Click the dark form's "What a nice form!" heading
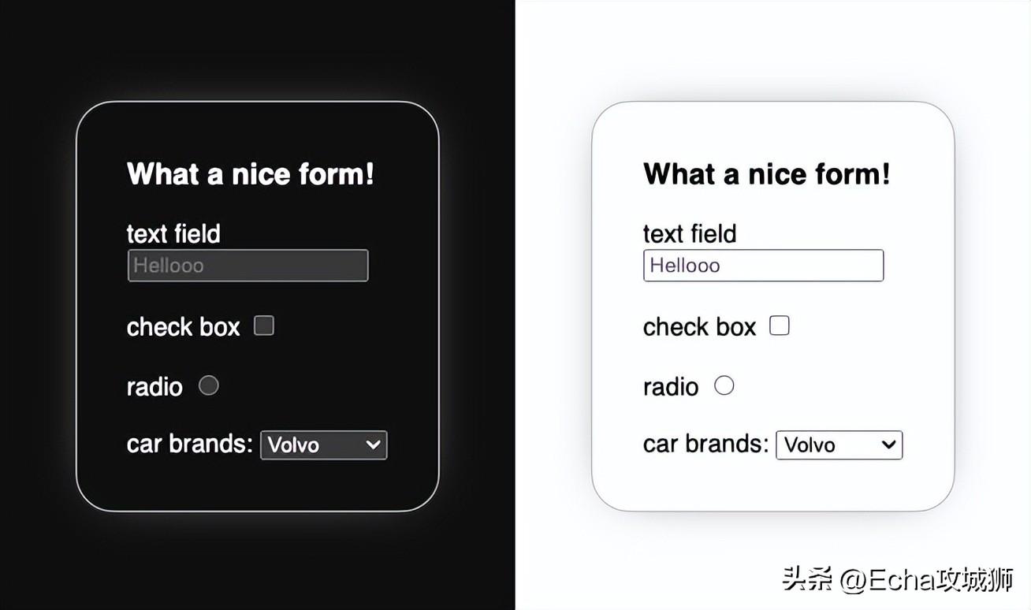This screenshot has width=1031, height=610. tap(251, 174)
